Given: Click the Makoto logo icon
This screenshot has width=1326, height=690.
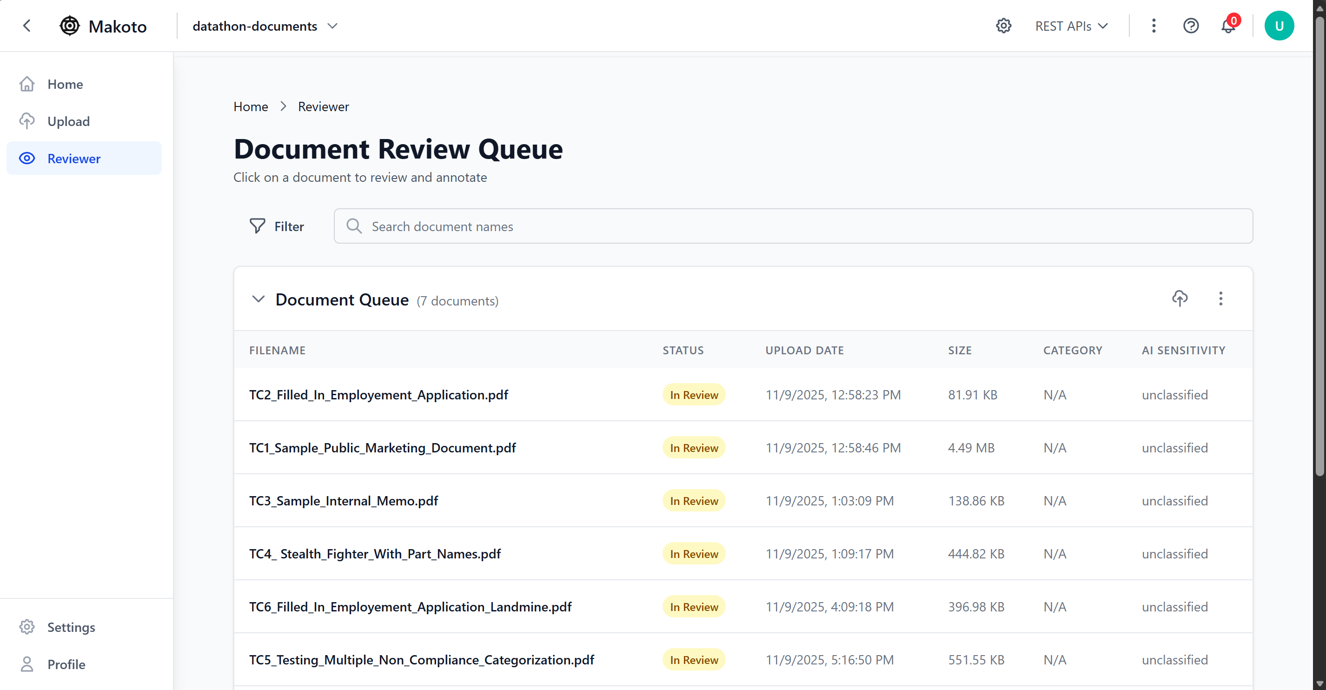Looking at the screenshot, I should tap(69, 26).
